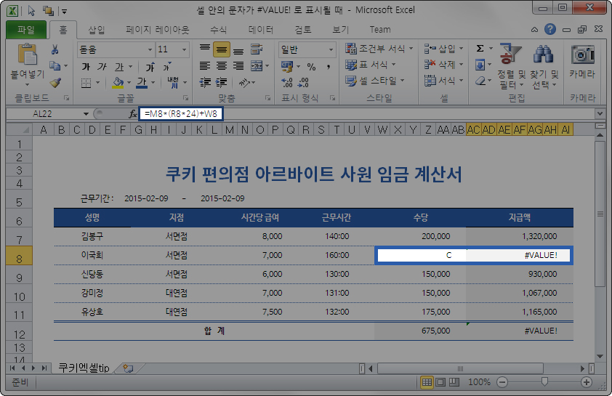
Task: Click the cell borders icon
Action: click(x=86, y=83)
